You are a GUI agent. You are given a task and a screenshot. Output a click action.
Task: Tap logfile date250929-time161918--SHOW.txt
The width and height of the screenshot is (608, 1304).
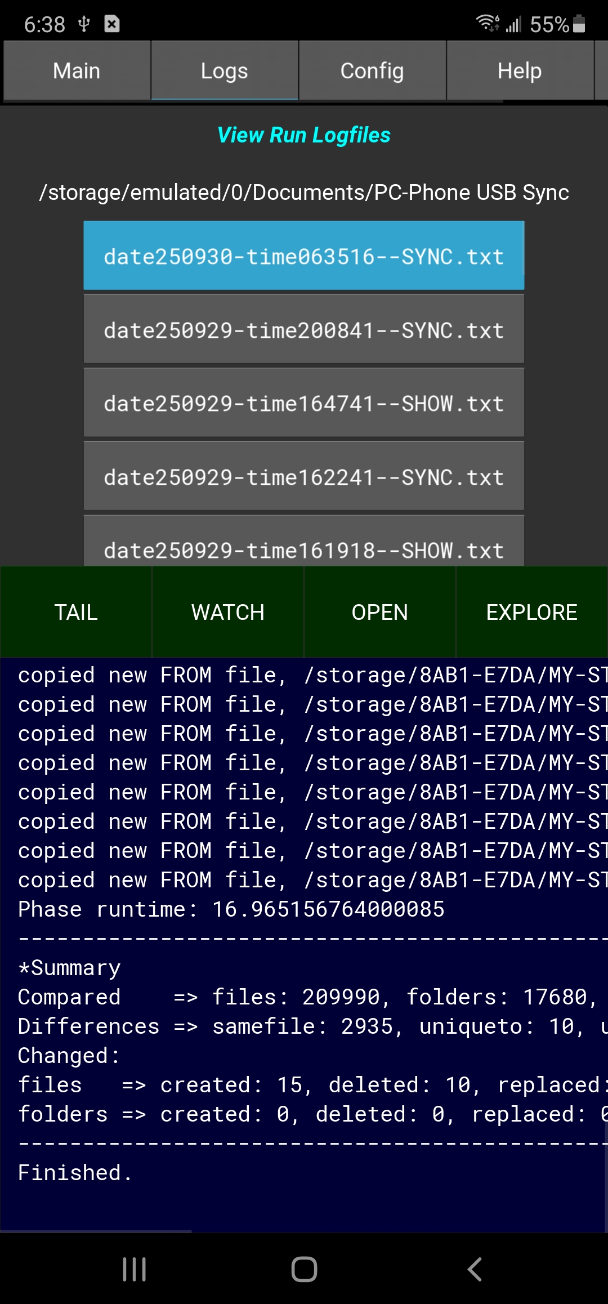click(303, 547)
